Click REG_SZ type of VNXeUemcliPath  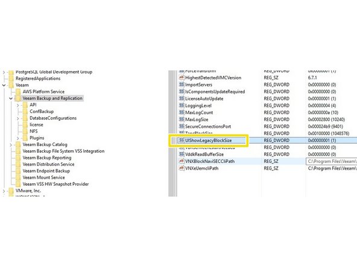click(271, 168)
